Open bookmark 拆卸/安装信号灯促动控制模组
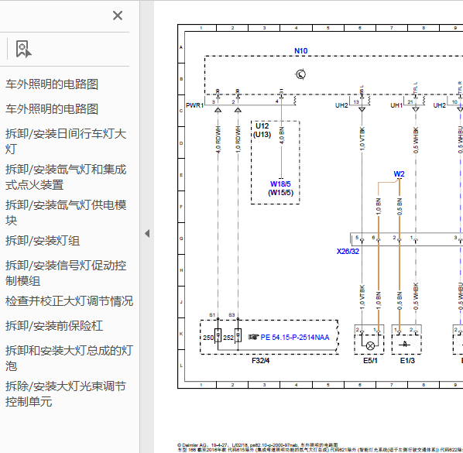Image resolution: width=463 pixels, height=453 pixels. pyautogui.click(x=66, y=273)
